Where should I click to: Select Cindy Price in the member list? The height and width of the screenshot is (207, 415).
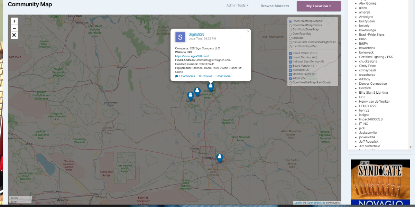[367, 66]
